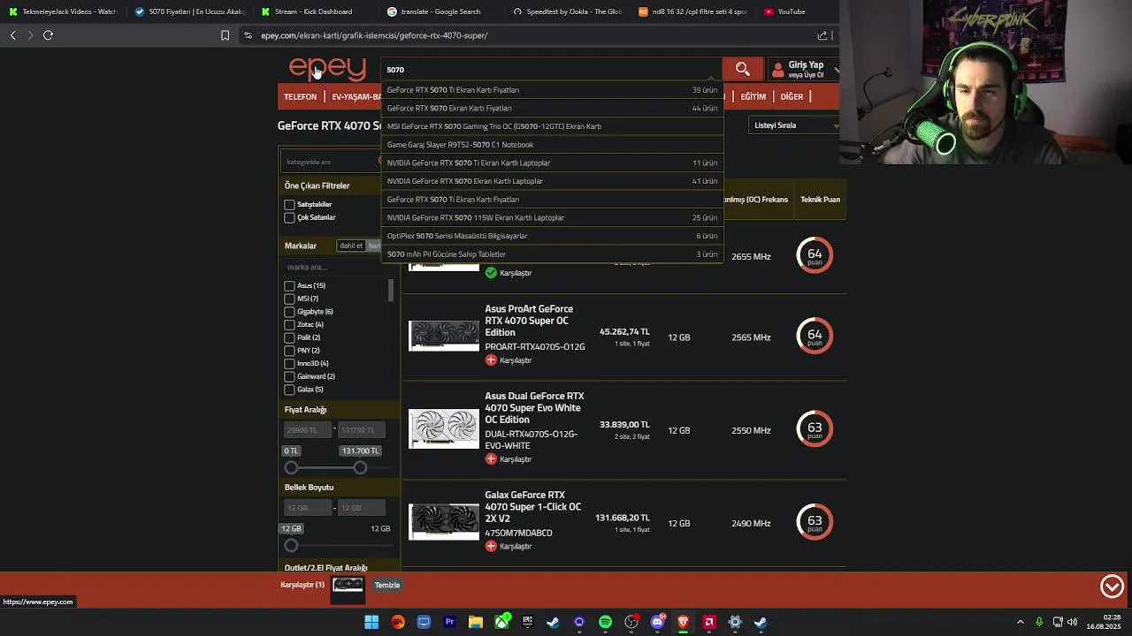Viewport: 1132px width, 636px height.
Task: Click the 64 score circle of Asus ProArt
Action: 815,336
